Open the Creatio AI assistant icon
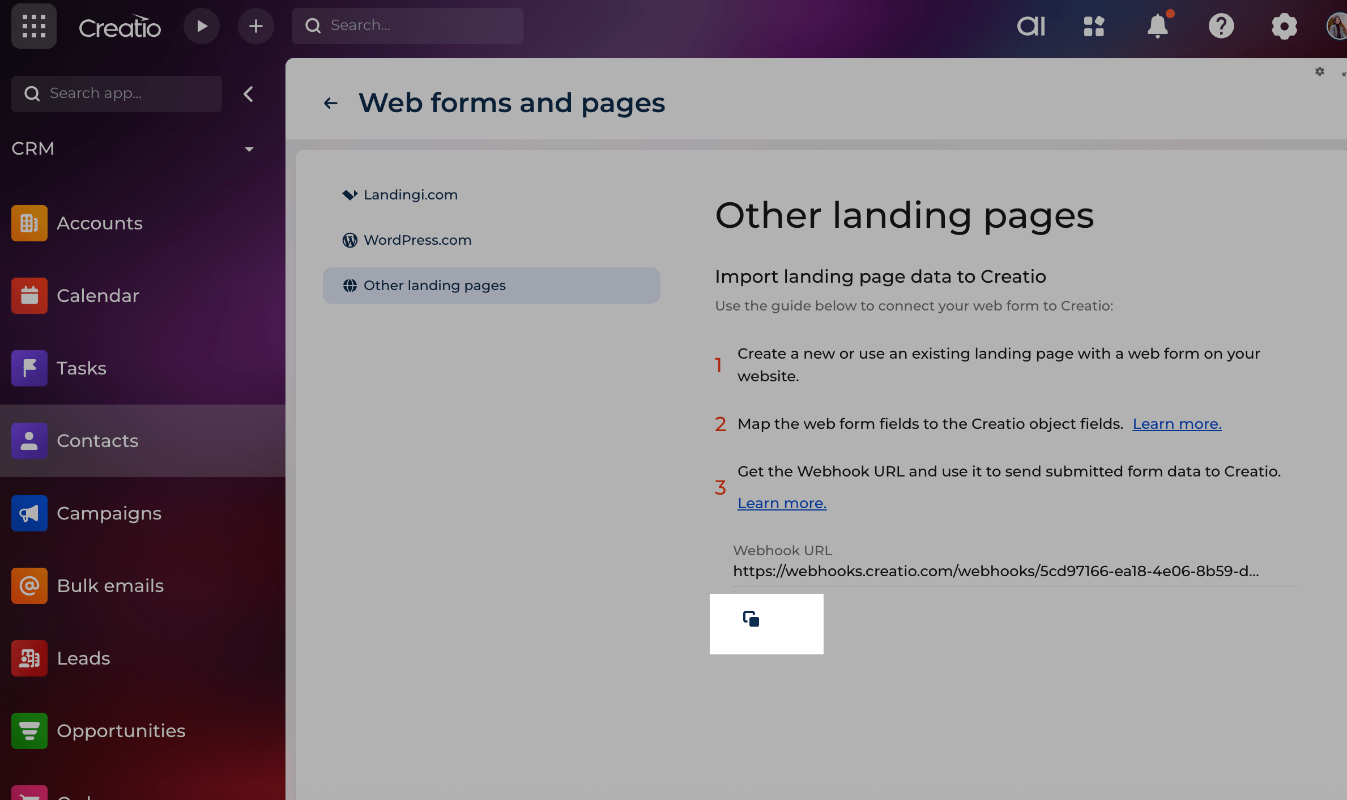Viewport: 1347px width, 800px height. pyautogui.click(x=1031, y=26)
